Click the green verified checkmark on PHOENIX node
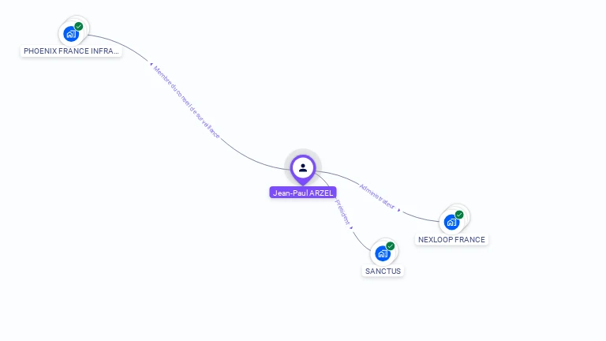The width and height of the screenshot is (606, 341). (x=79, y=26)
